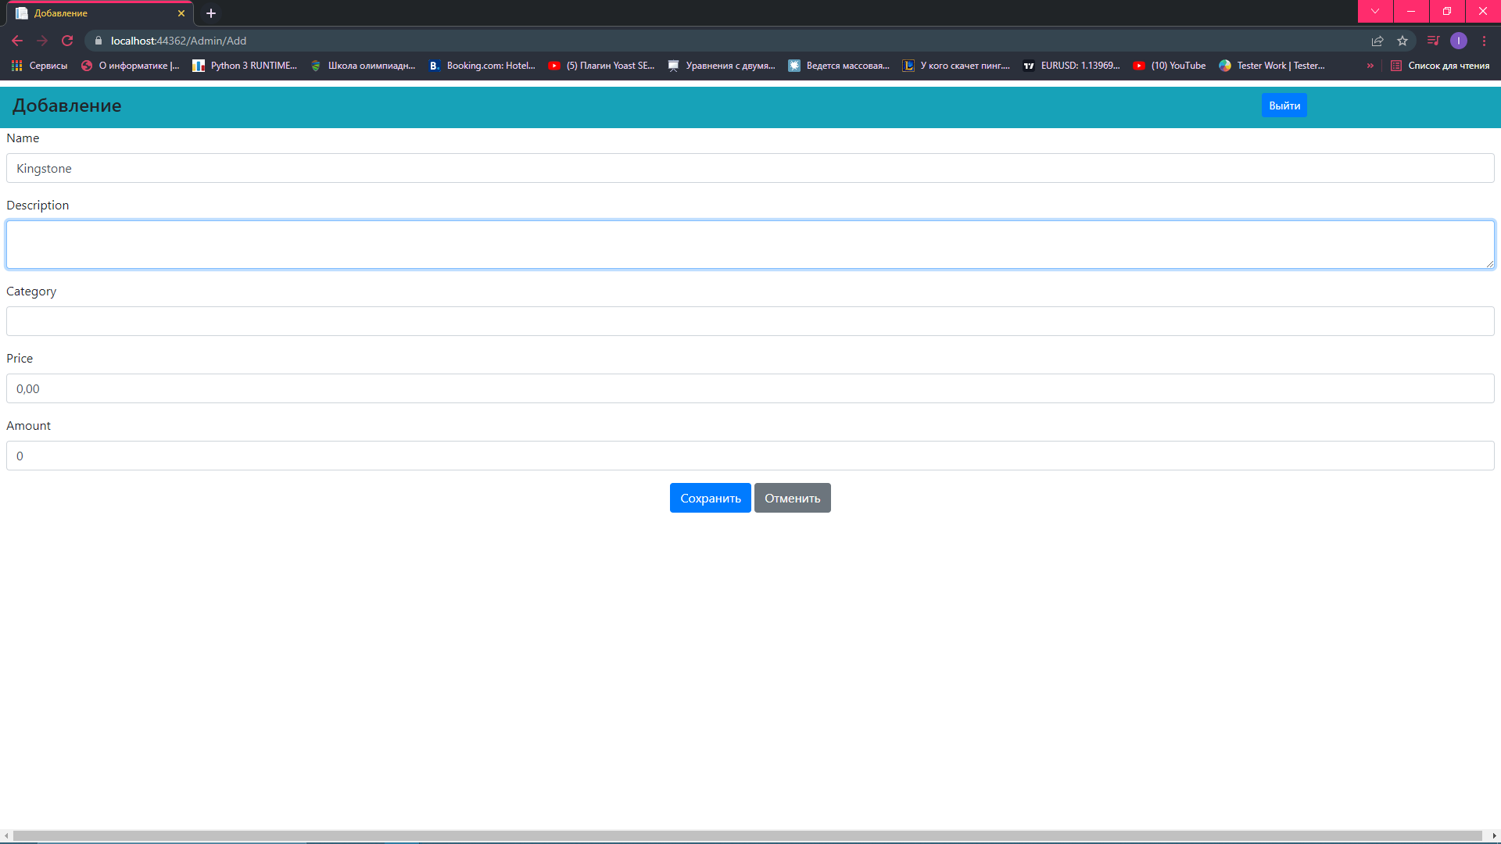
Task: Open the (10) YouTube bookmark
Action: (1169, 66)
